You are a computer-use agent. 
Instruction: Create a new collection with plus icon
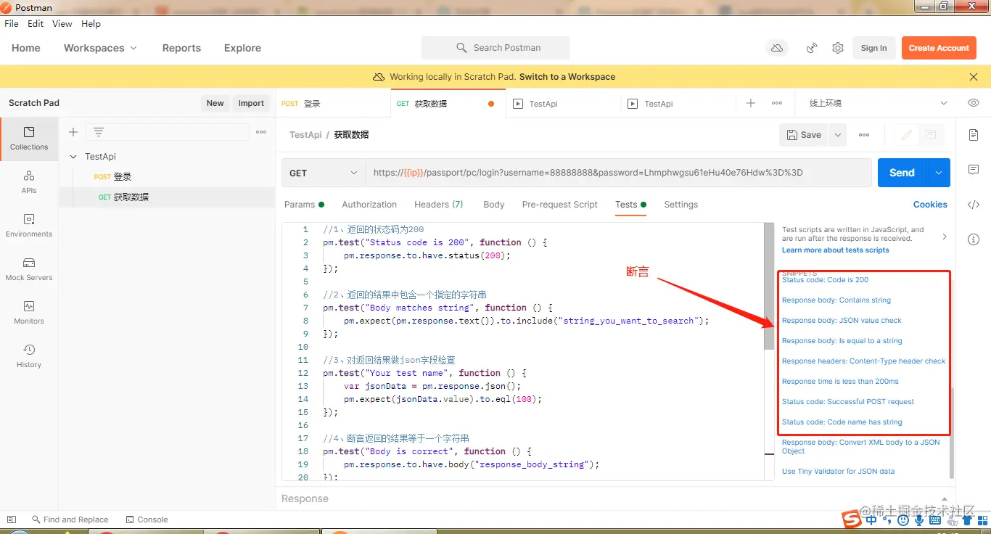tap(73, 132)
